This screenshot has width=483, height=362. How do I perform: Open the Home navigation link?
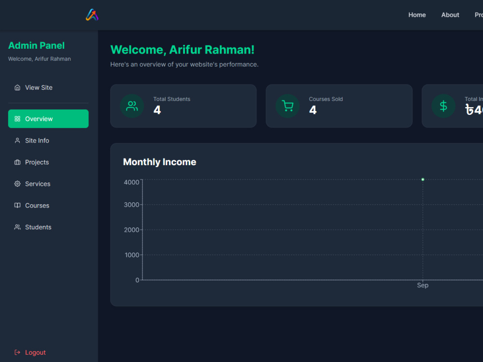pos(417,15)
